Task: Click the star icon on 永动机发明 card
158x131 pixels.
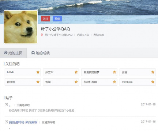Action: [x=114, y=82]
